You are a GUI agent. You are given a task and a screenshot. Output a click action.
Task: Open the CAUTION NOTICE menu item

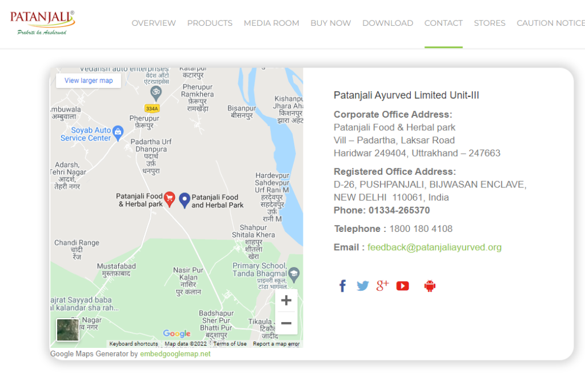[551, 23]
